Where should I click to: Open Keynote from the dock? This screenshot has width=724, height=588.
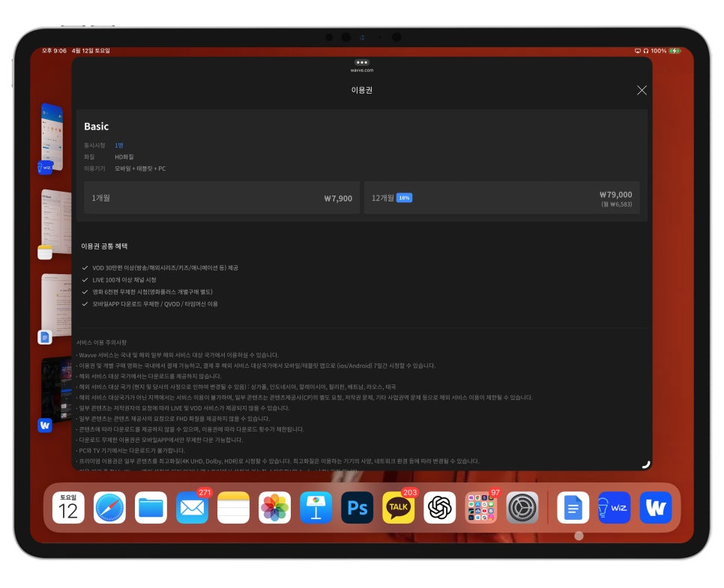pos(316,507)
